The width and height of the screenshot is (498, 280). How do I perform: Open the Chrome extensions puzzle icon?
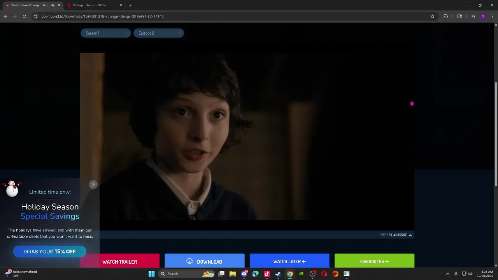tap(445, 16)
